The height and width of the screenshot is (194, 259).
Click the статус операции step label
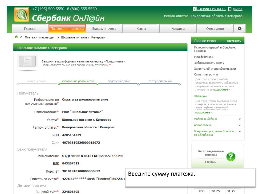[160, 81]
